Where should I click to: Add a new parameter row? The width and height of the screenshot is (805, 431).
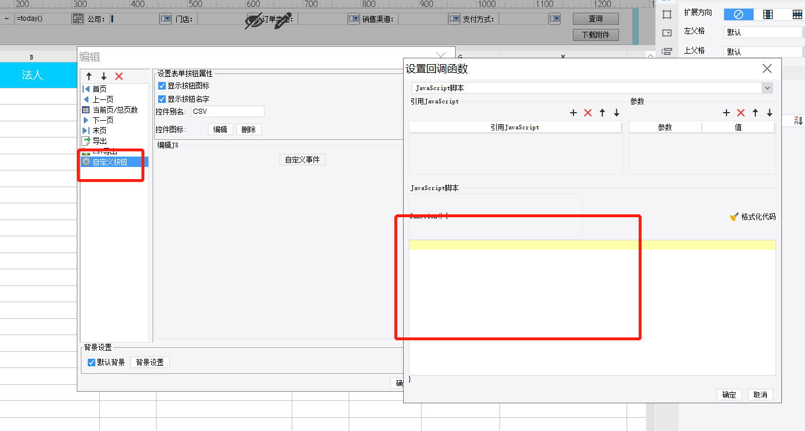click(x=726, y=113)
